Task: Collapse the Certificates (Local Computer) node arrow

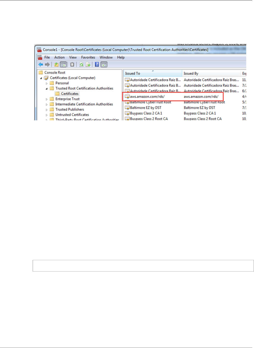Action: coord(41,78)
